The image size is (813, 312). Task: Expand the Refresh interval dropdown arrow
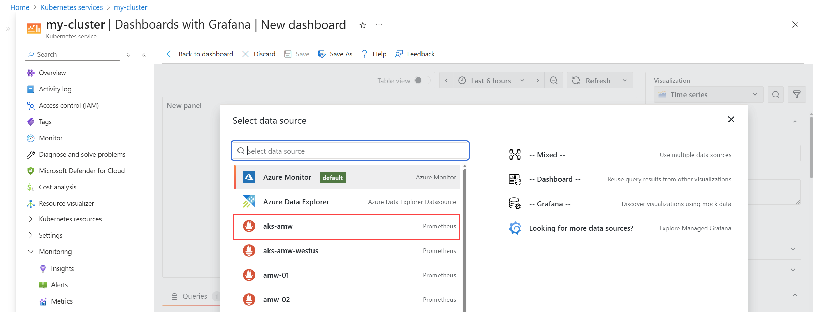(625, 81)
